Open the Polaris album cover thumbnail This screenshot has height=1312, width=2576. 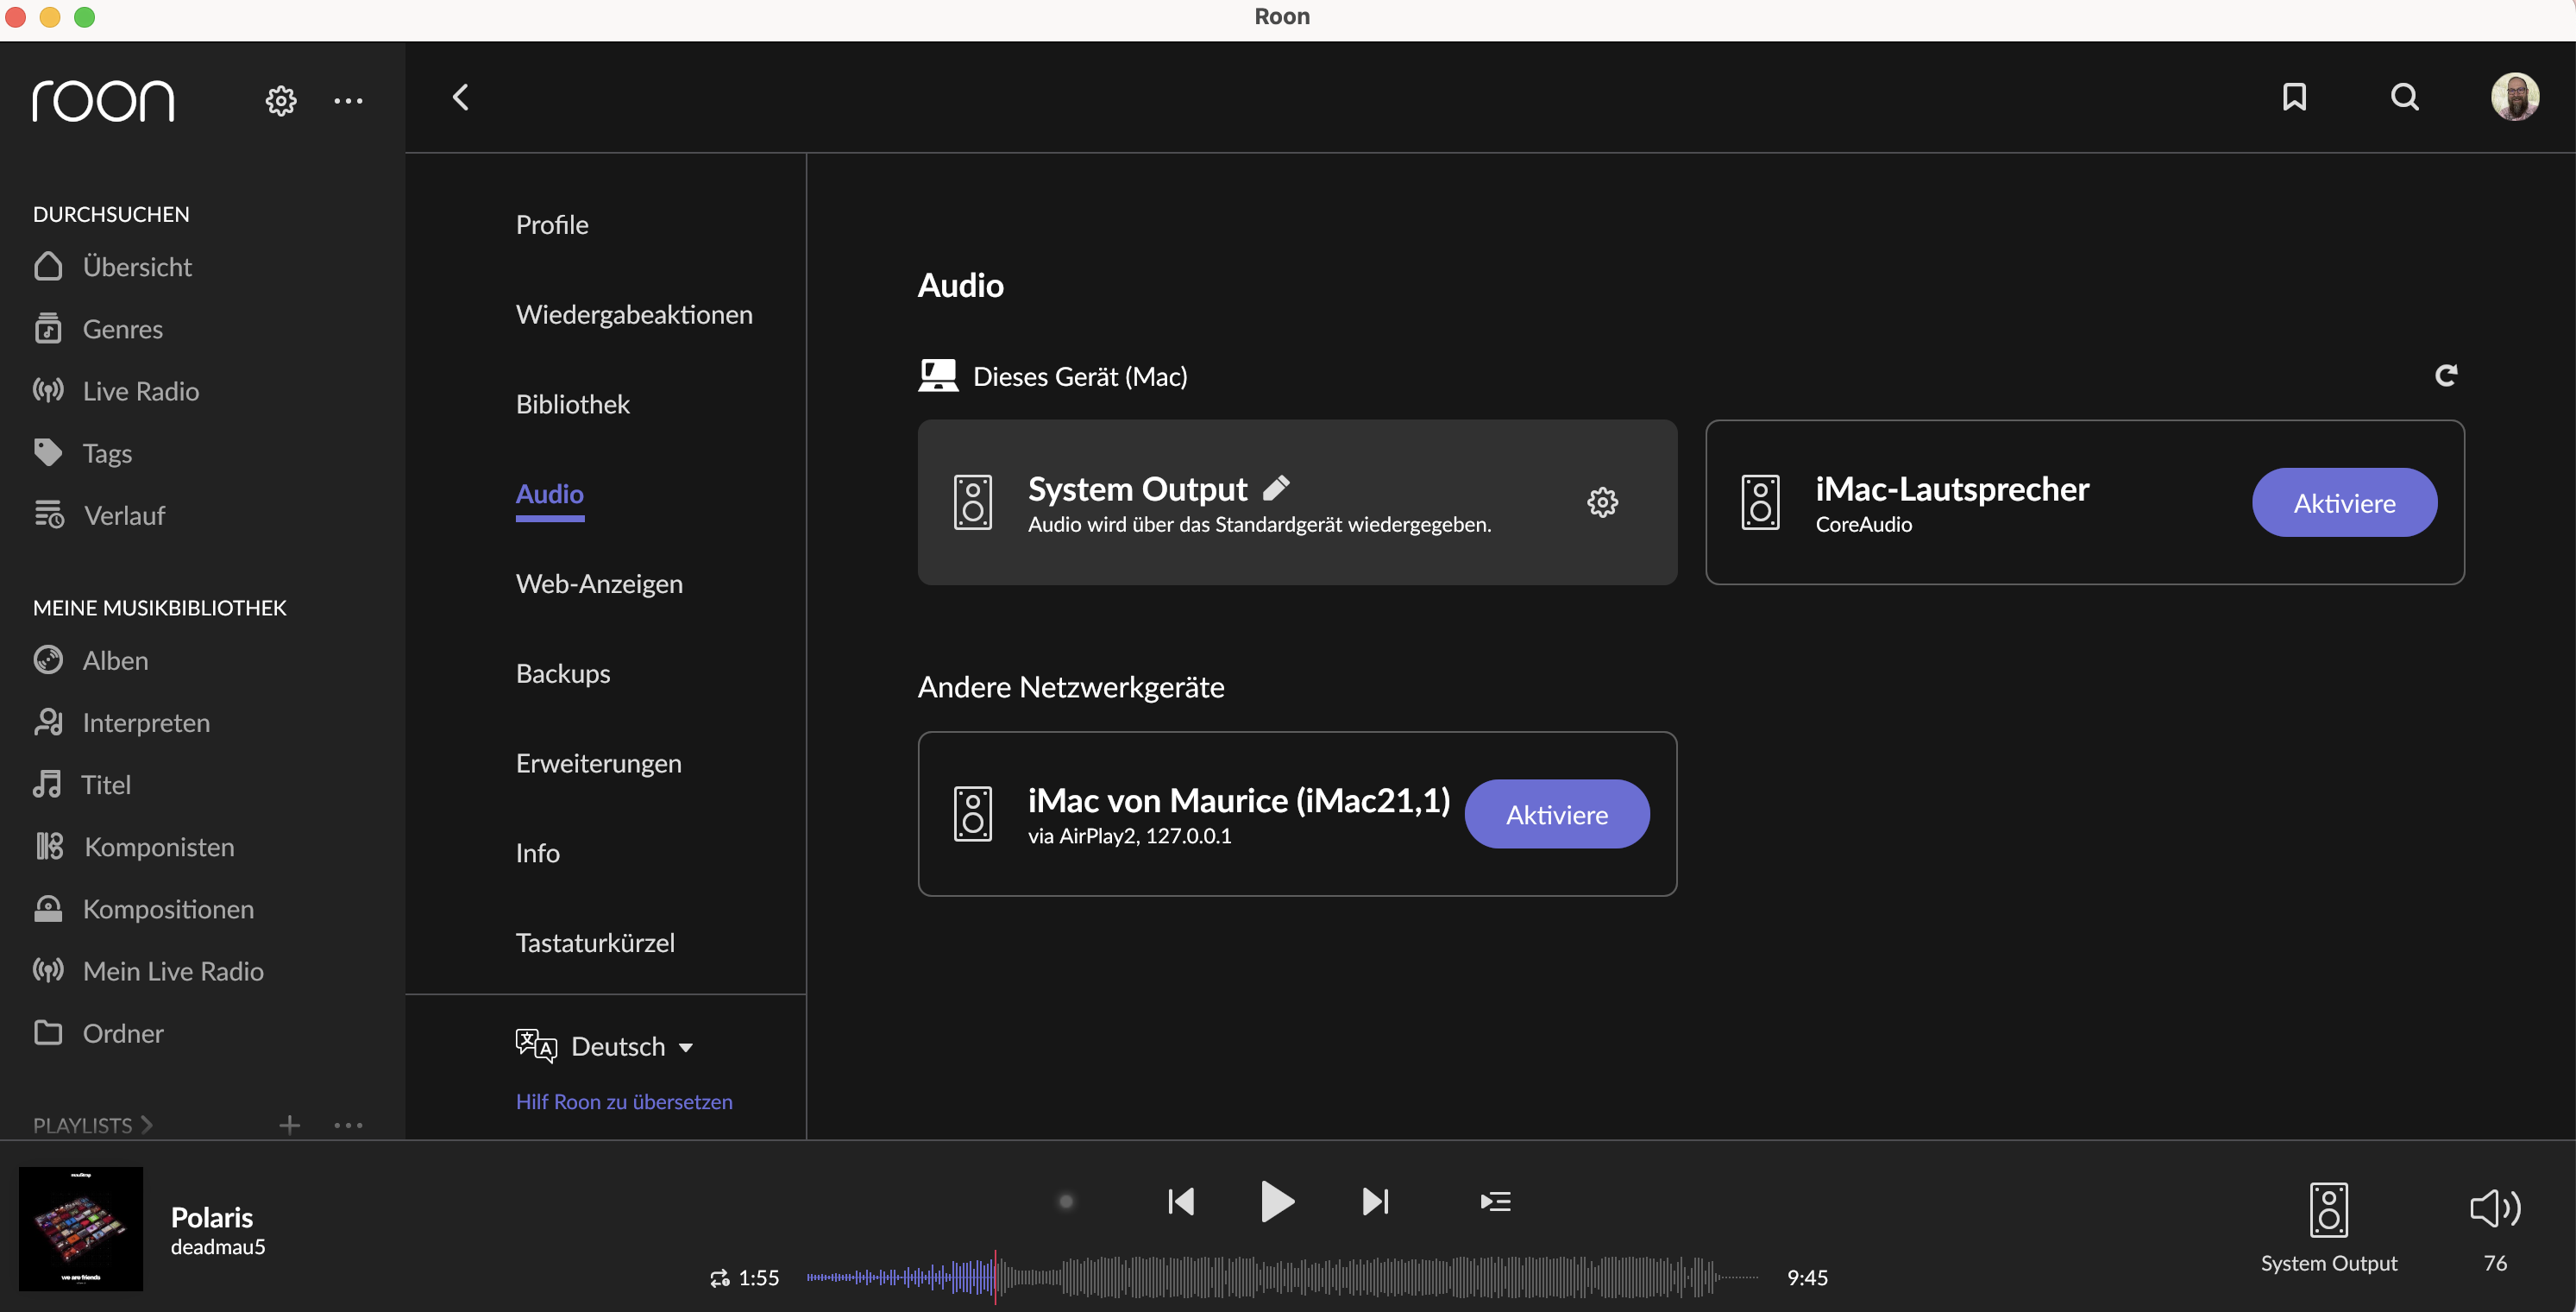click(81, 1228)
